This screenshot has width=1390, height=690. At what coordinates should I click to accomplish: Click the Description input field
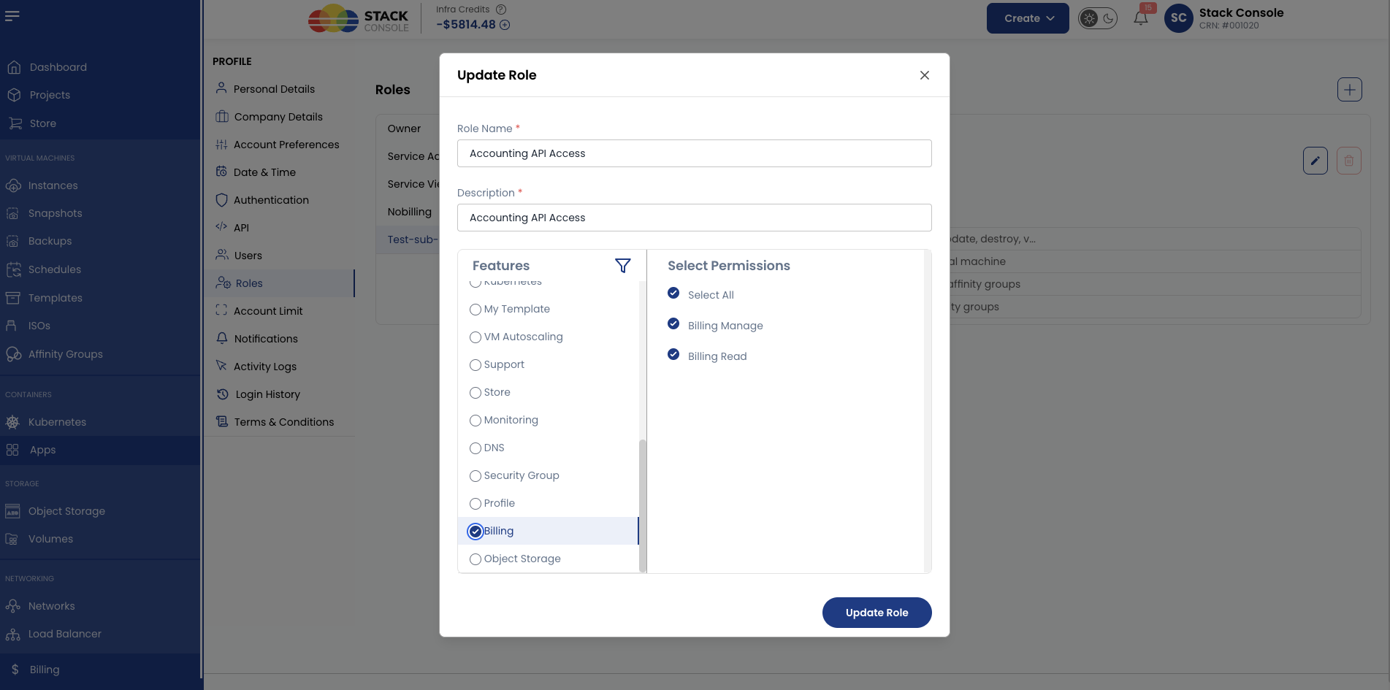coord(694,218)
